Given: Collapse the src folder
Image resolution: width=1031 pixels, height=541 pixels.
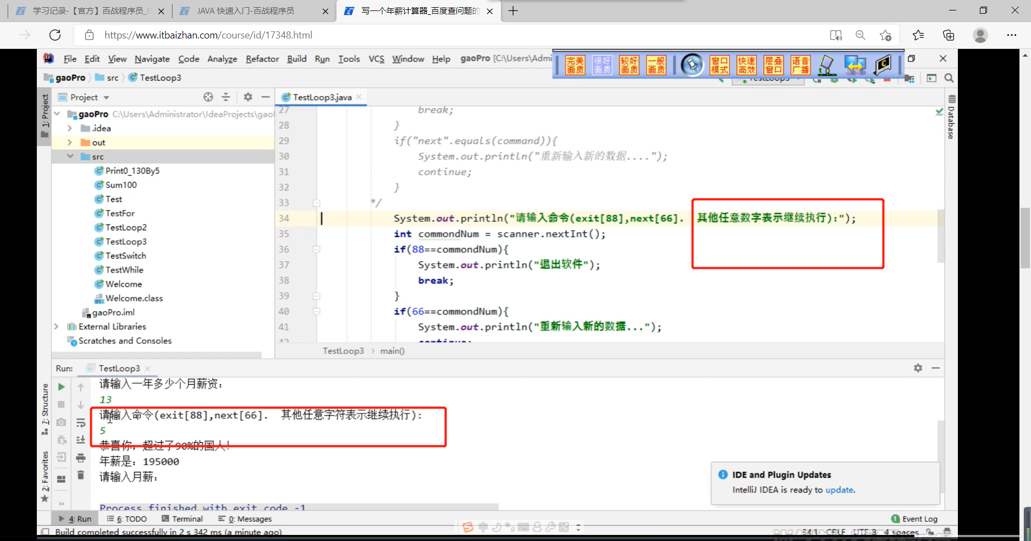Looking at the screenshot, I should 70,157.
